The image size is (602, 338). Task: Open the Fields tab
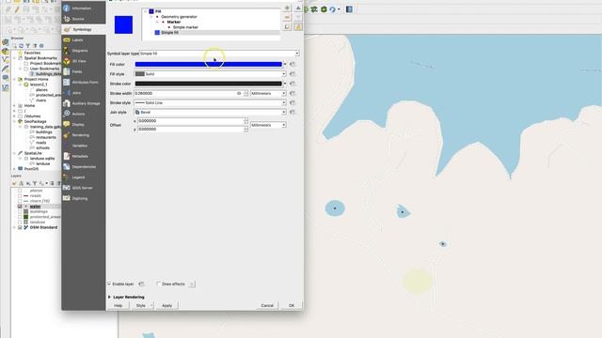pyautogui.click(x=83, y=71)
